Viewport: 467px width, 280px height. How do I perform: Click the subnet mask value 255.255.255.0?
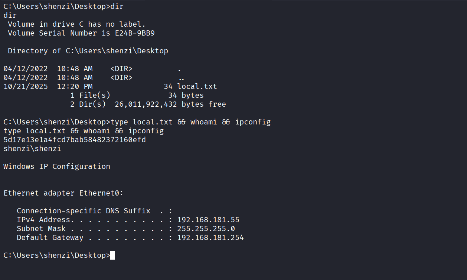pyautogui.click(x=206, y=229)
